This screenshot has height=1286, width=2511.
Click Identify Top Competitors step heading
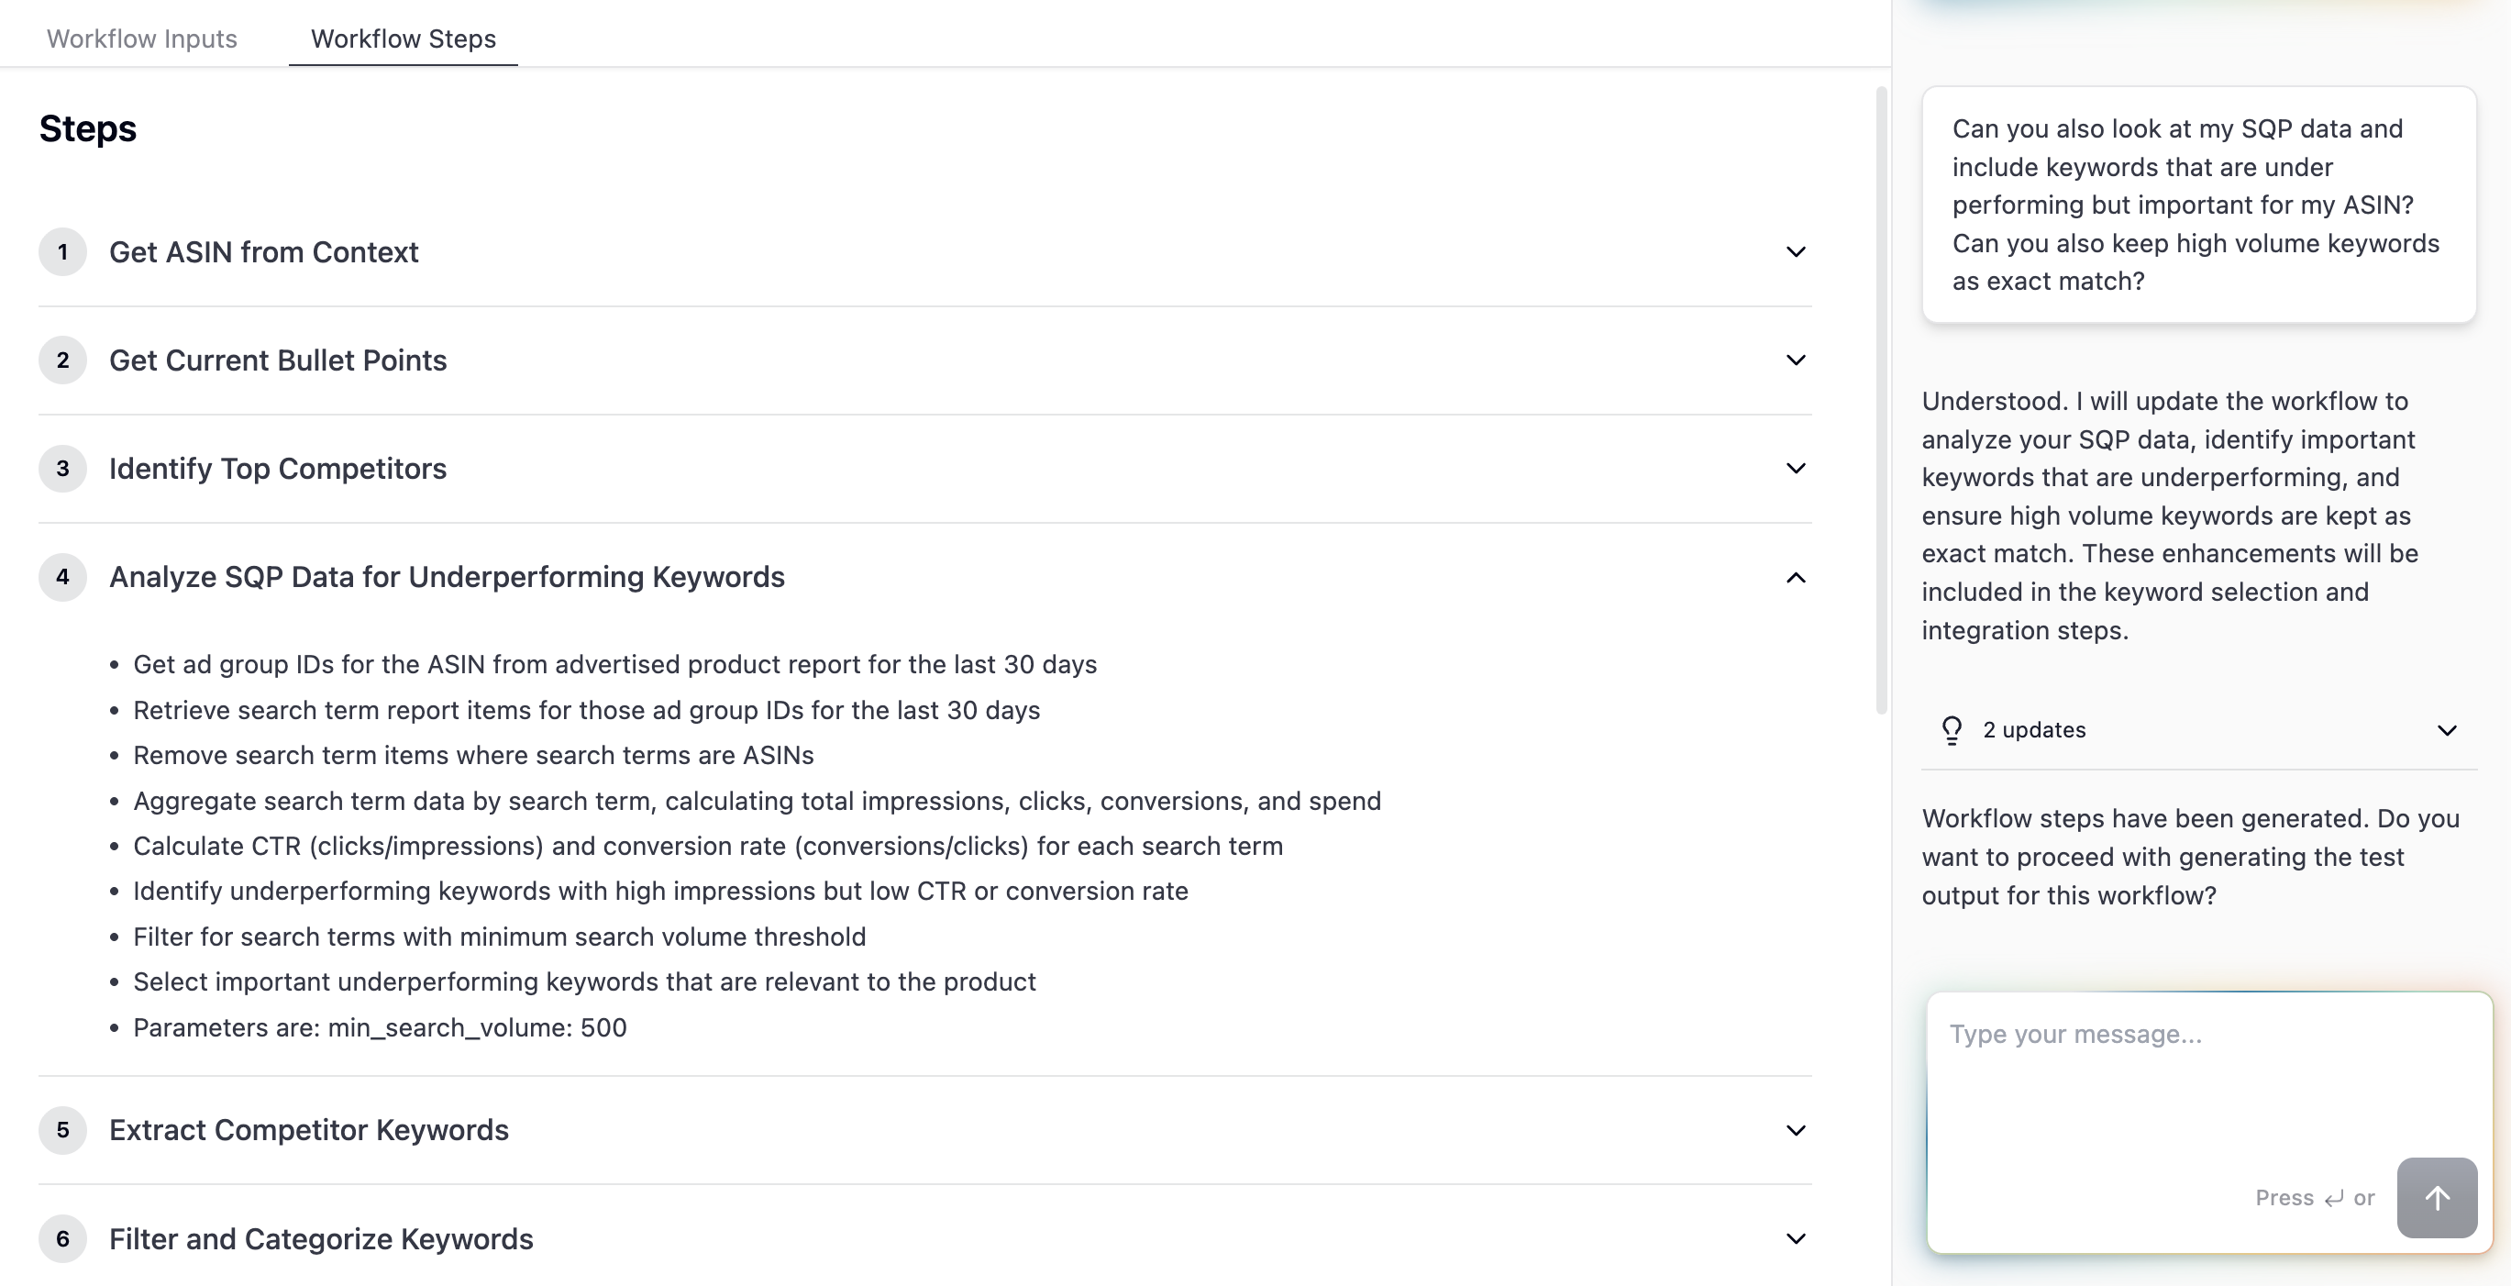(278, 469)
